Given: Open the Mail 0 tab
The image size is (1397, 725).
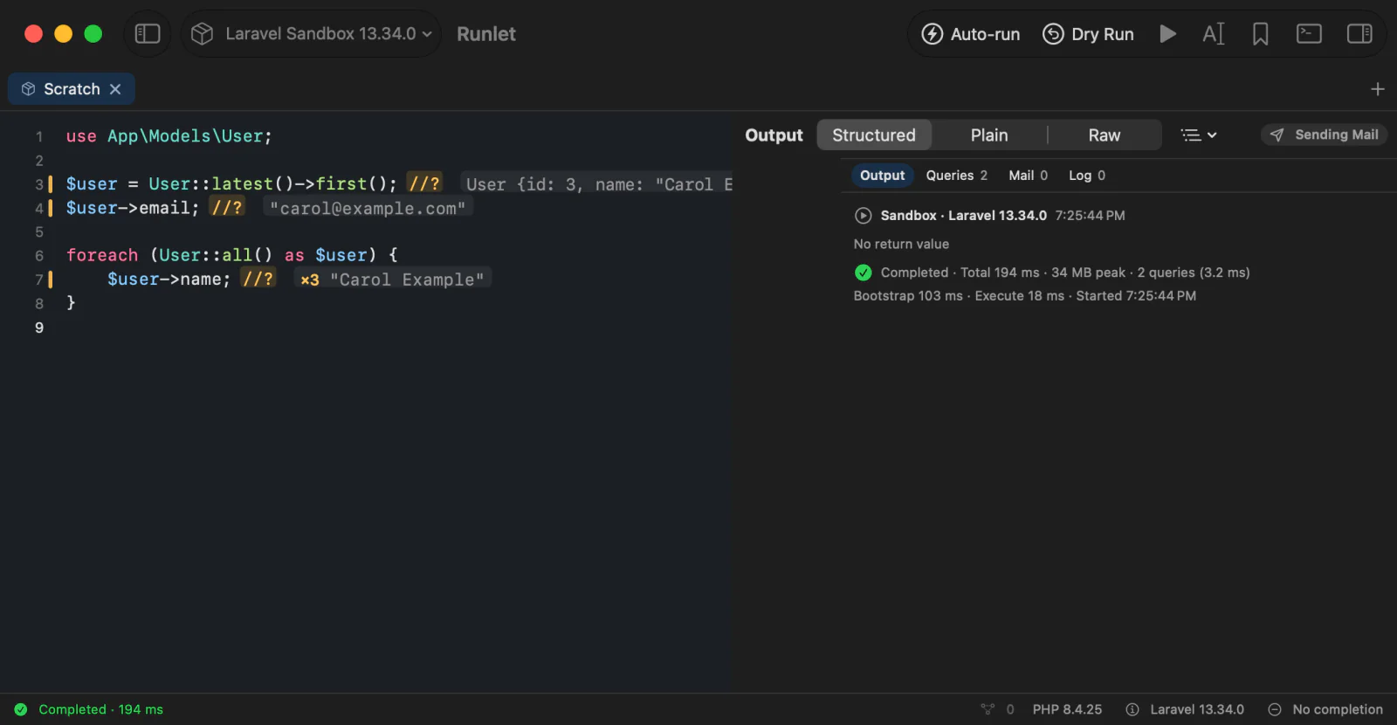Looking at the screenshot, I should (1028, 176).
